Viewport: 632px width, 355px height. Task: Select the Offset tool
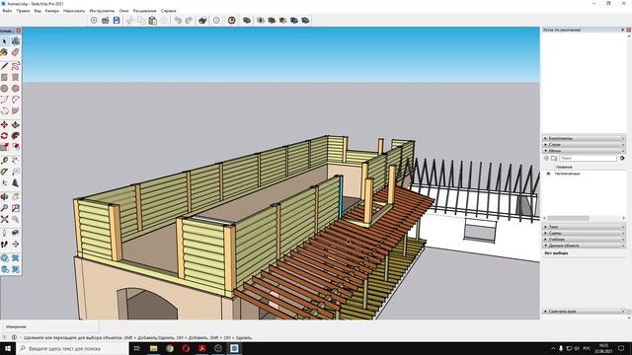coord(16,147)
